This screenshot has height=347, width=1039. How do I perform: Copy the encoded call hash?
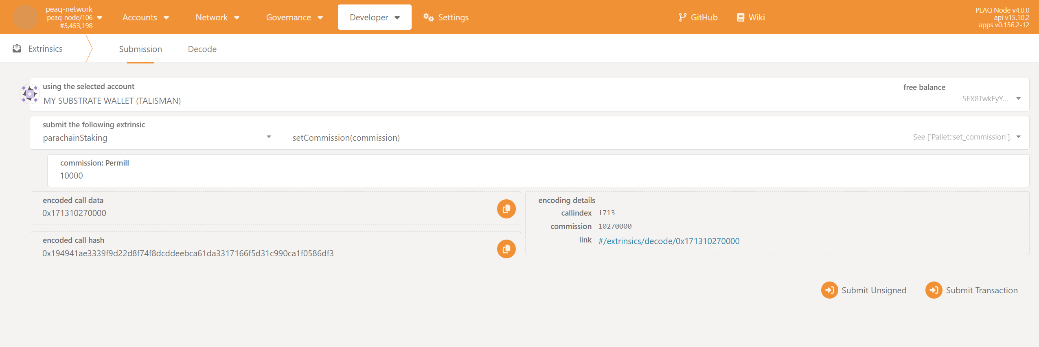tap(506, 249)
